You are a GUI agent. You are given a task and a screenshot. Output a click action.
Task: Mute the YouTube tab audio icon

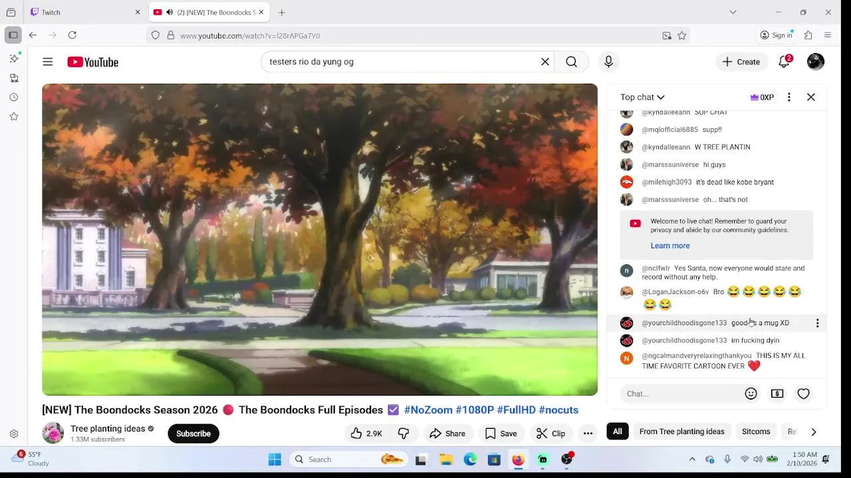pos(170,12)
